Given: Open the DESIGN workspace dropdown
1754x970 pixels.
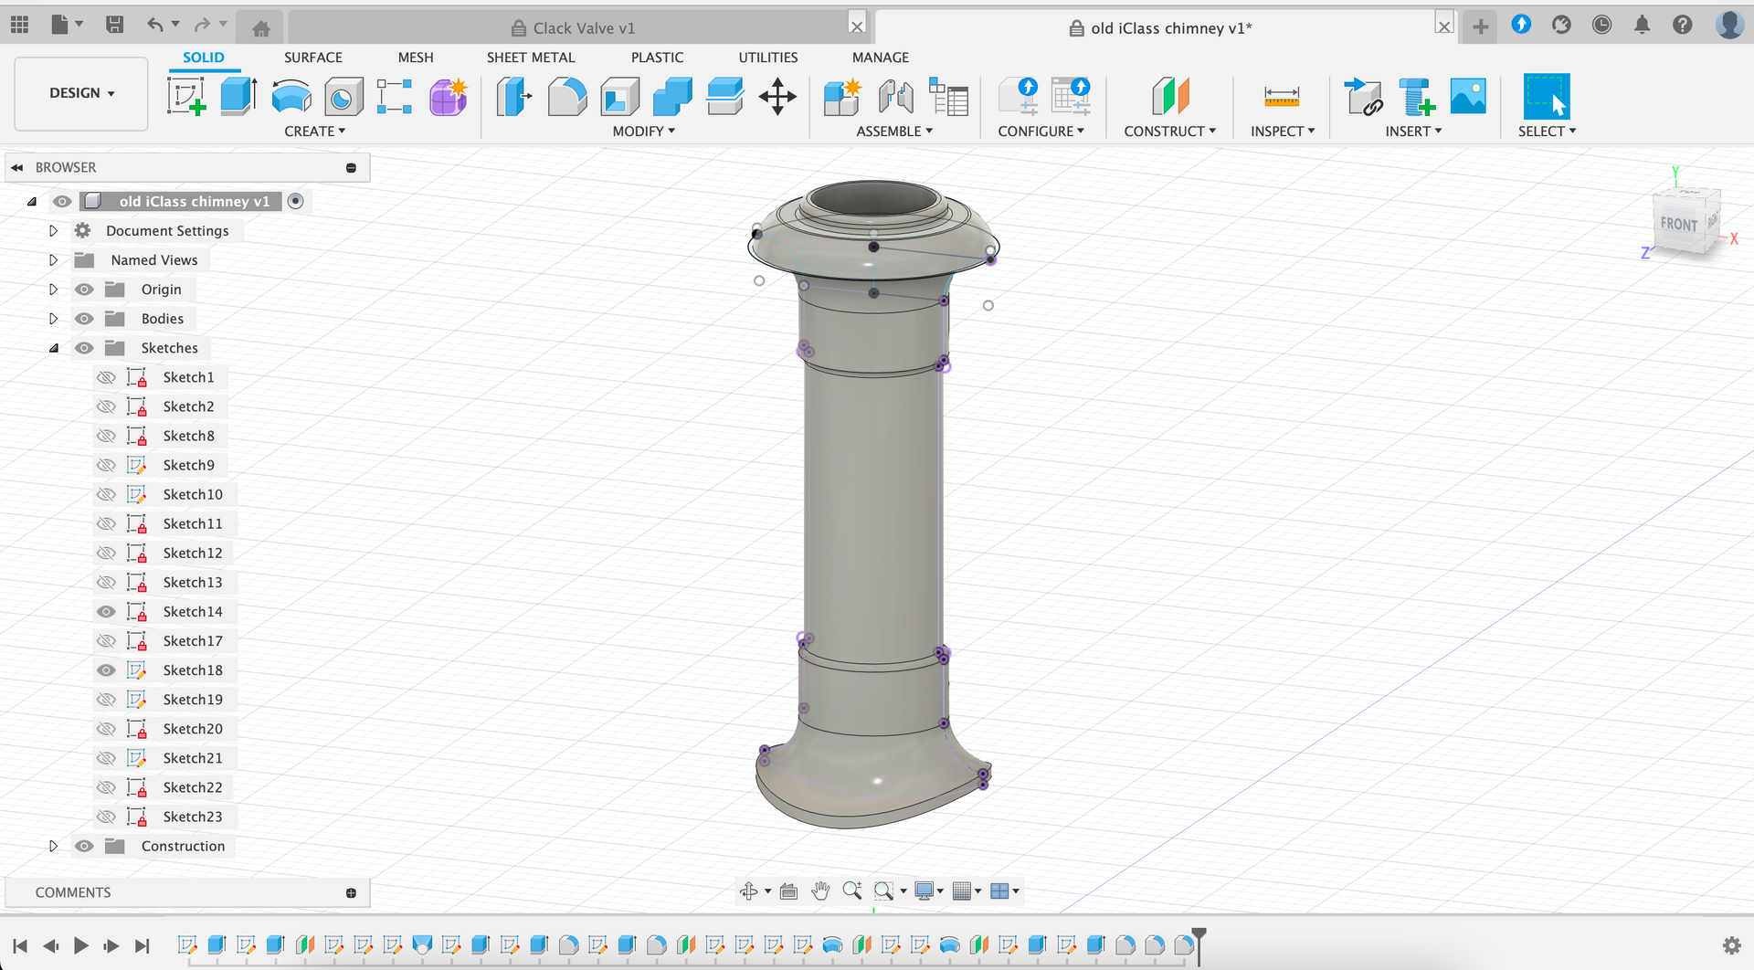Looking at the screenshot, I should [x=81, y=93].
